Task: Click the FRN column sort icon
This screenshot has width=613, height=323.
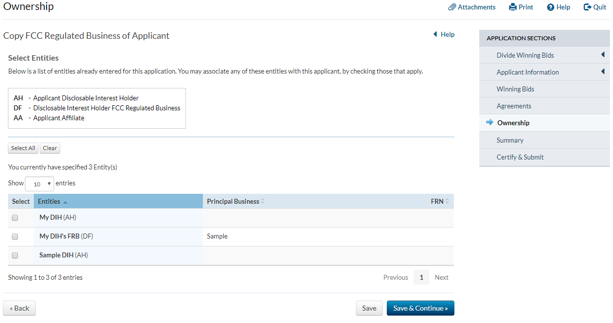Action: point(447,201)
